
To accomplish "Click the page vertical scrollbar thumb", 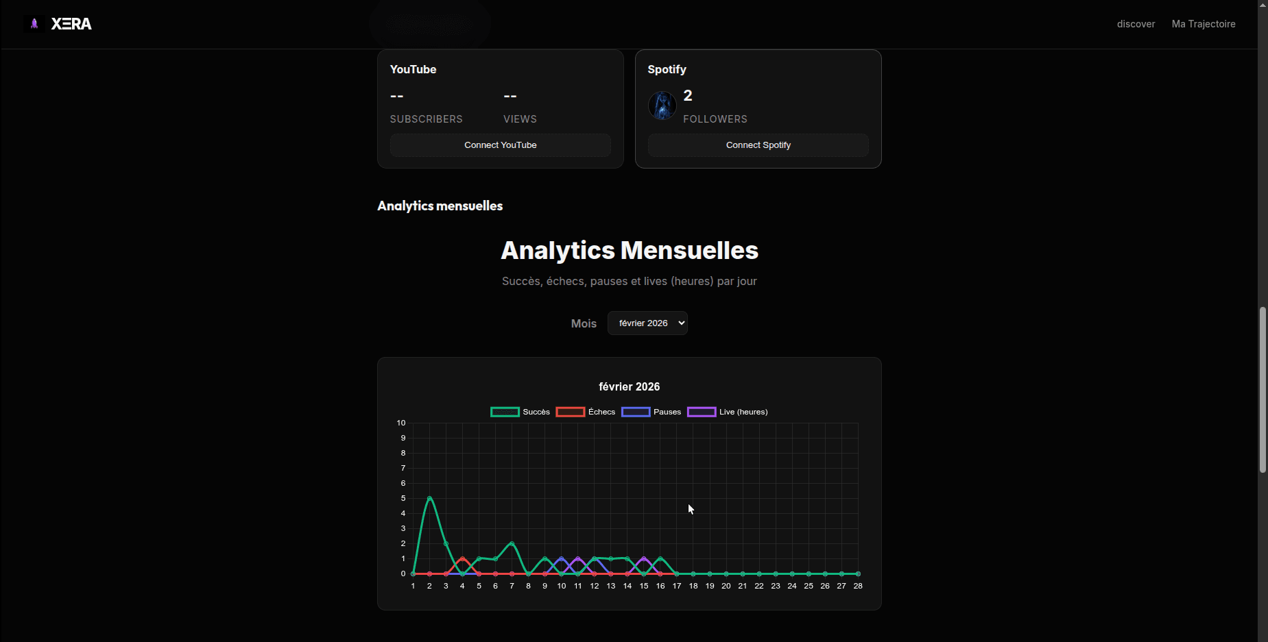I will click(1263, 390).
